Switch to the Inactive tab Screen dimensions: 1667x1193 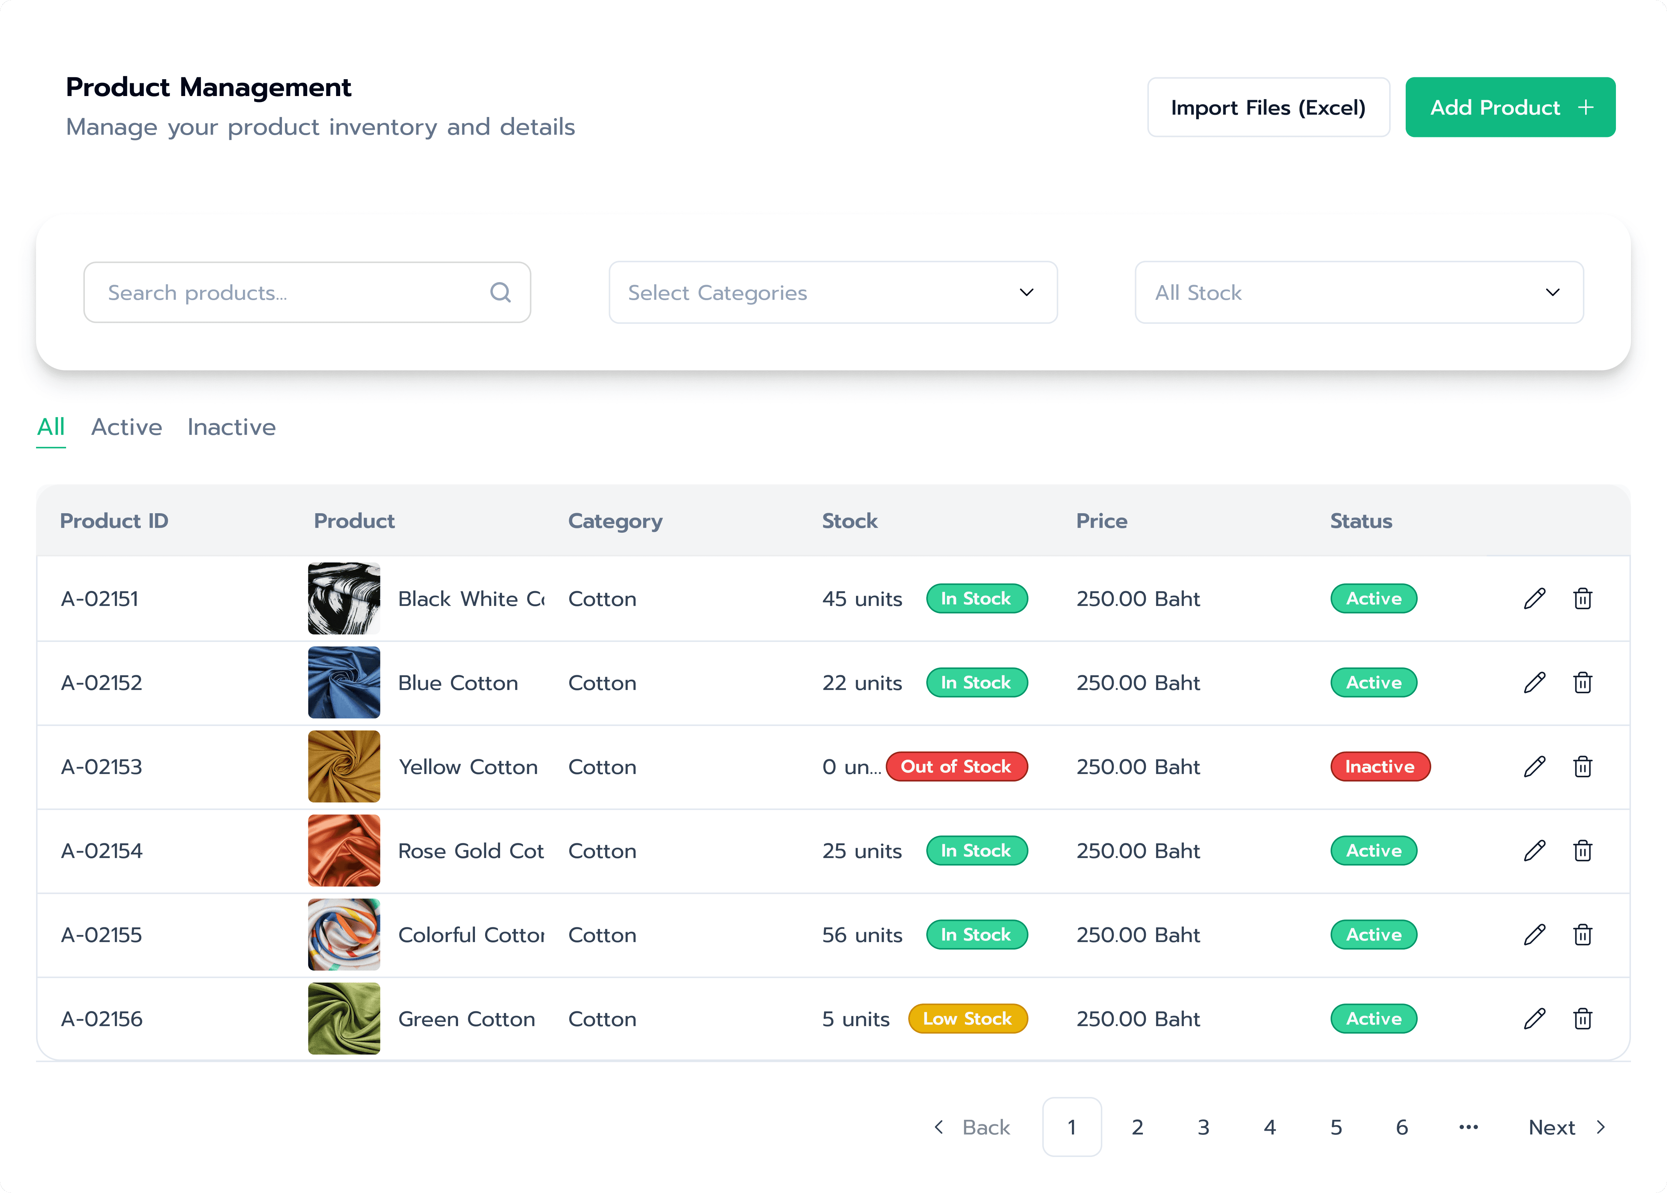[x=232, y=427]
